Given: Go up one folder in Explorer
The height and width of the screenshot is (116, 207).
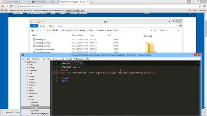Looking at the screenshot, I should [x=44, y=30].
